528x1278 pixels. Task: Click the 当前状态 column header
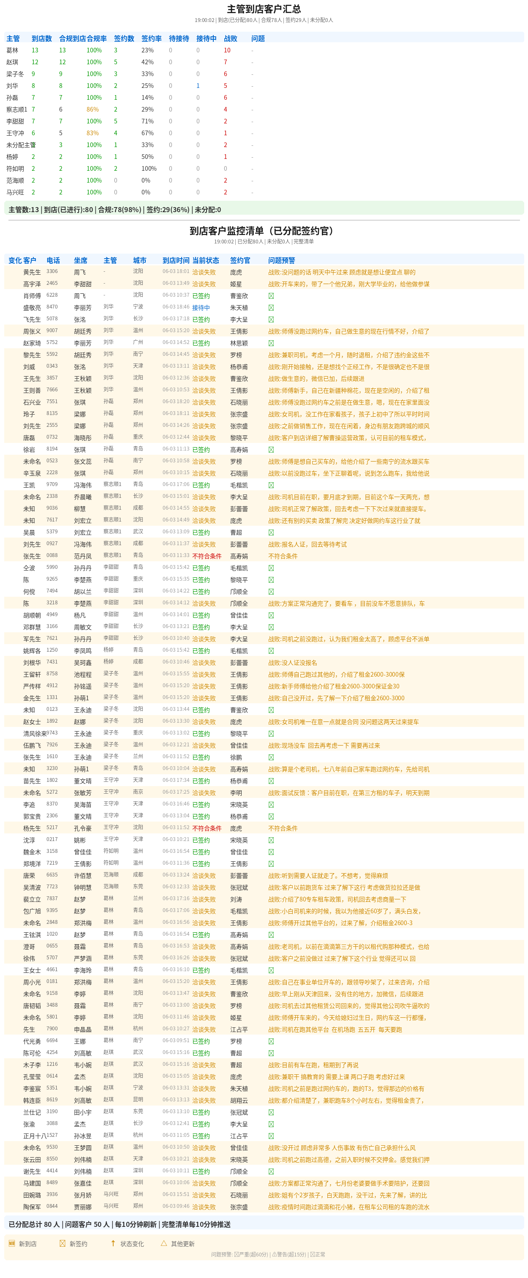206,260
